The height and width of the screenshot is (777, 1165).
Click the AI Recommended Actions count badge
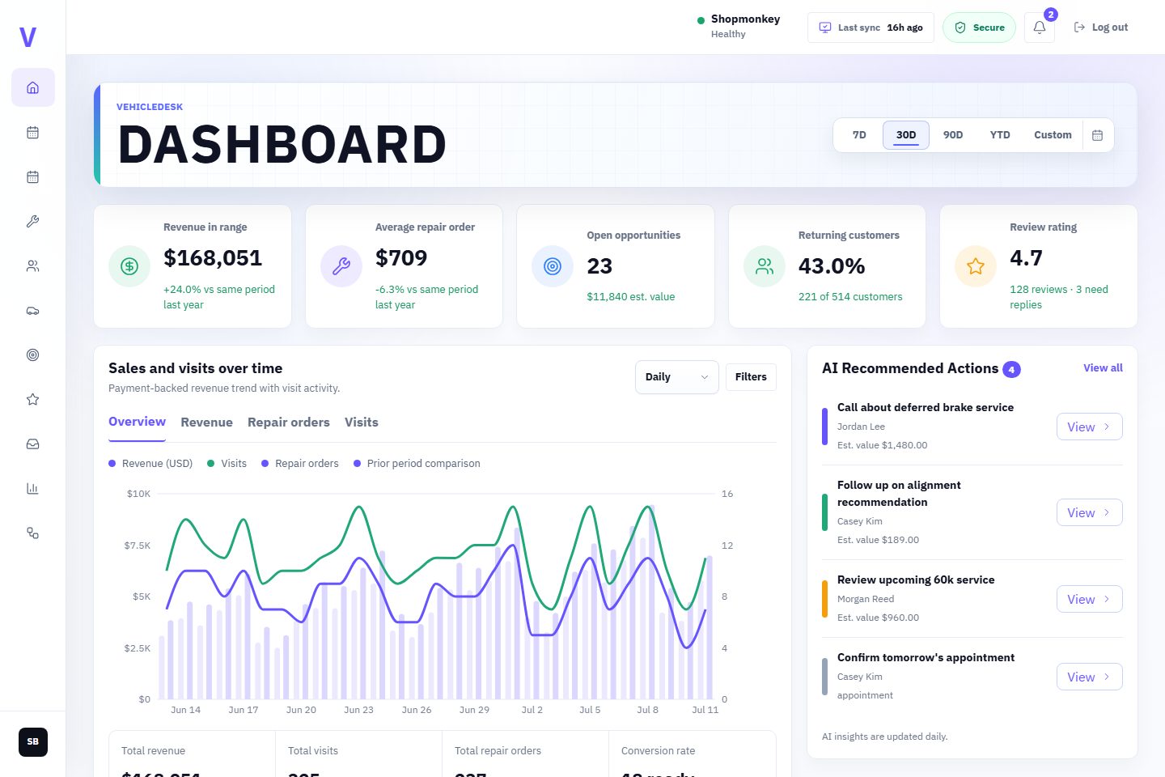(1011, 369)
